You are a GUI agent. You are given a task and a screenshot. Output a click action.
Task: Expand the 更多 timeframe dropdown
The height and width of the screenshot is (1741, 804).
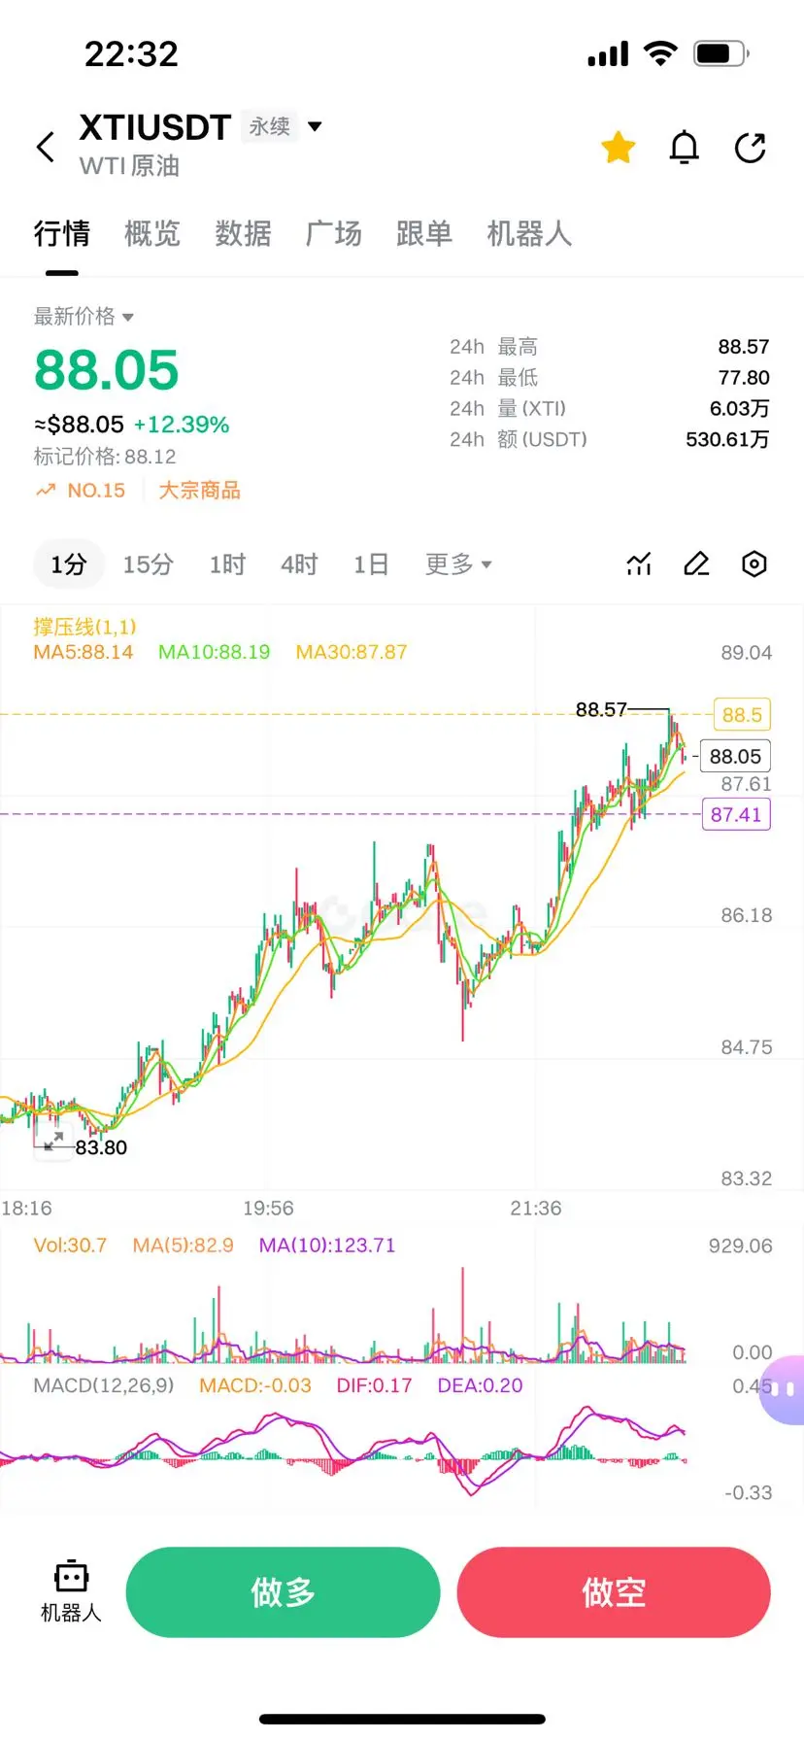(x=458, y=564)
